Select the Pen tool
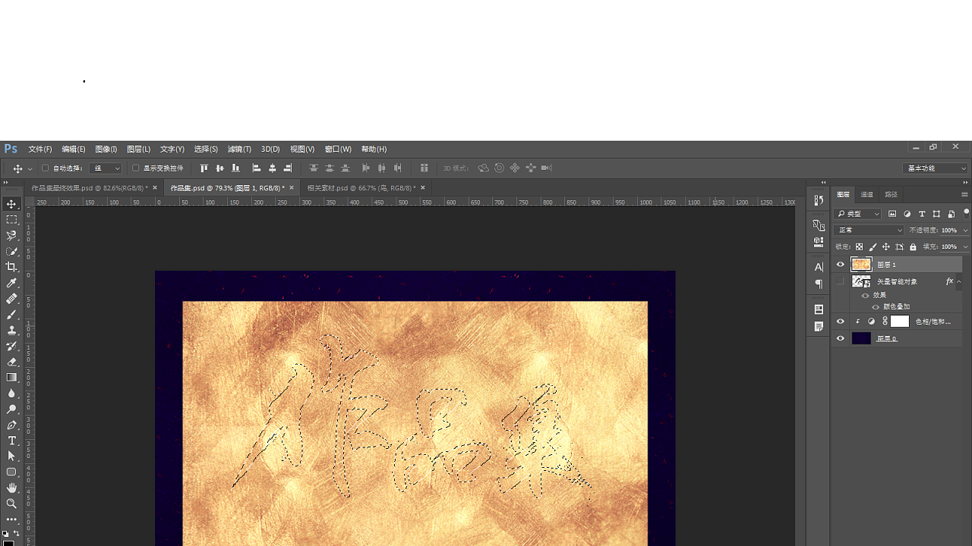The width and height of the screenshot is (972, 546). point(11,425)
